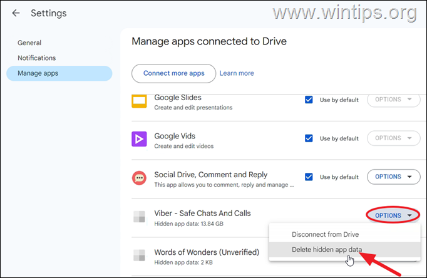The height and width of the screenshot is (278, 427).
Task: Click Hidden app data: 2 KB text
Action: (183, 262)
